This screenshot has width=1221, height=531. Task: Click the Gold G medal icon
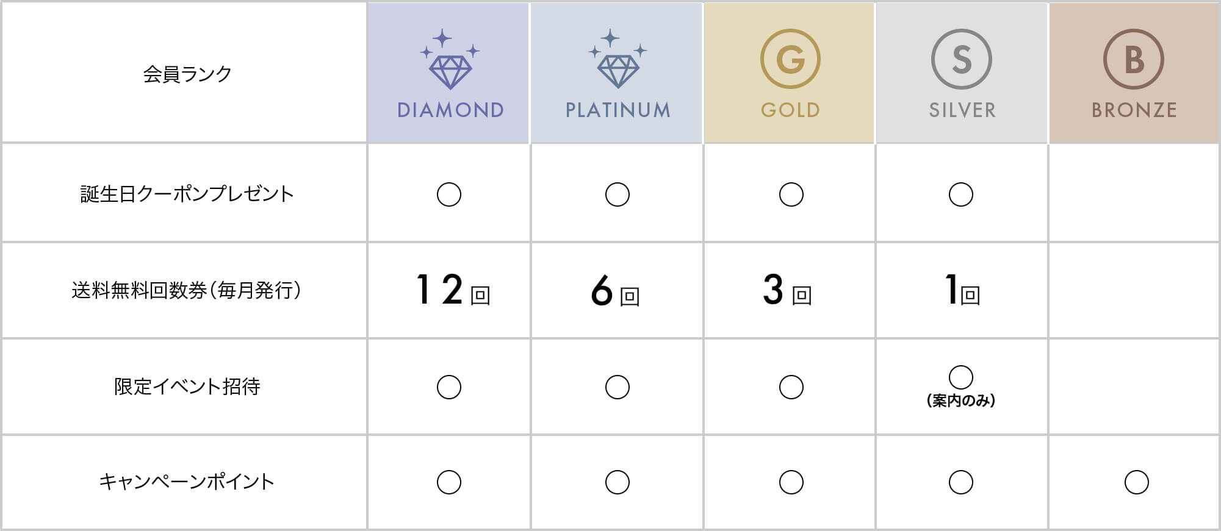point(790,59)
